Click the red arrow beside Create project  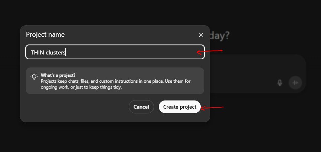(x=213, y=108)
